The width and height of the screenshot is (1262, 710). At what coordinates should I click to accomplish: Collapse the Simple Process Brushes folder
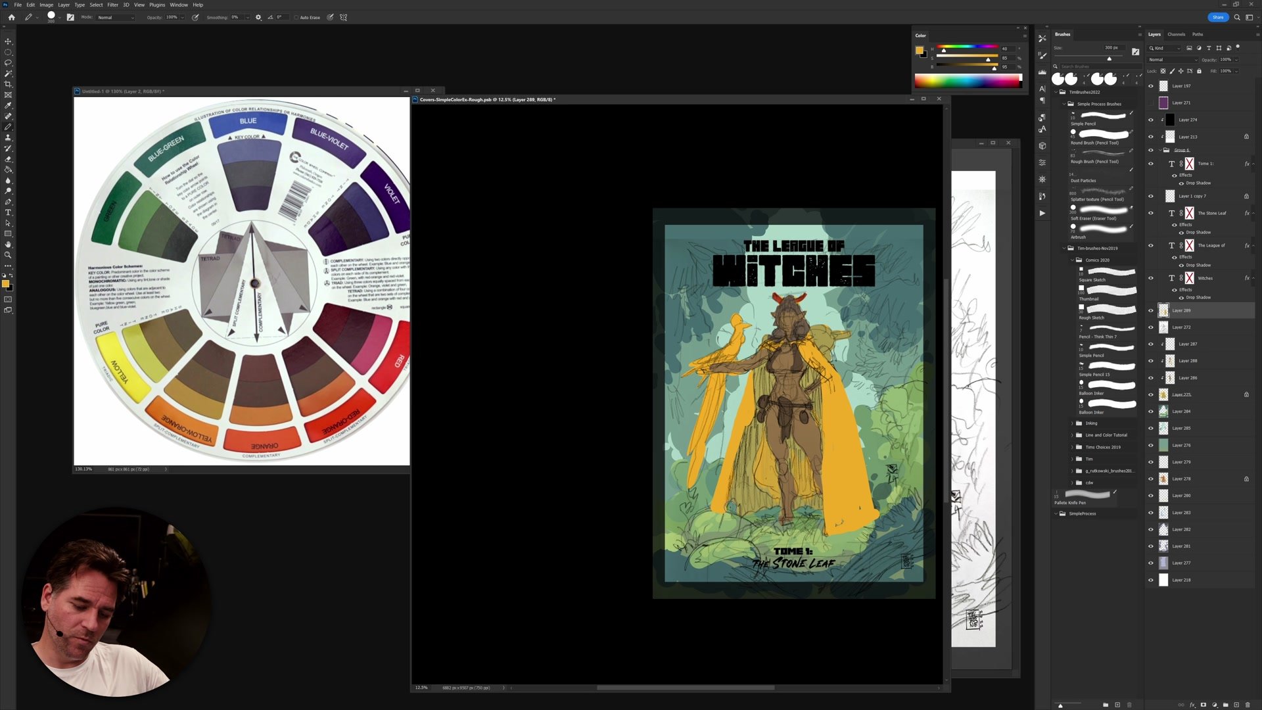coord(1065,104)
